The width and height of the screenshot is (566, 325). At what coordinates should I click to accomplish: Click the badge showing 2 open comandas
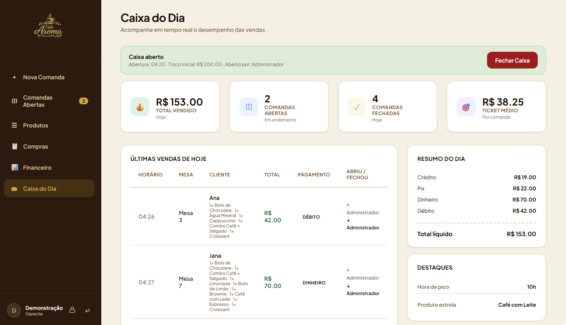pos(83,101)
